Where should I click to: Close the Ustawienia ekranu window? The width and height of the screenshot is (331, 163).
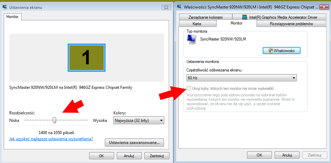click(166, 7)
